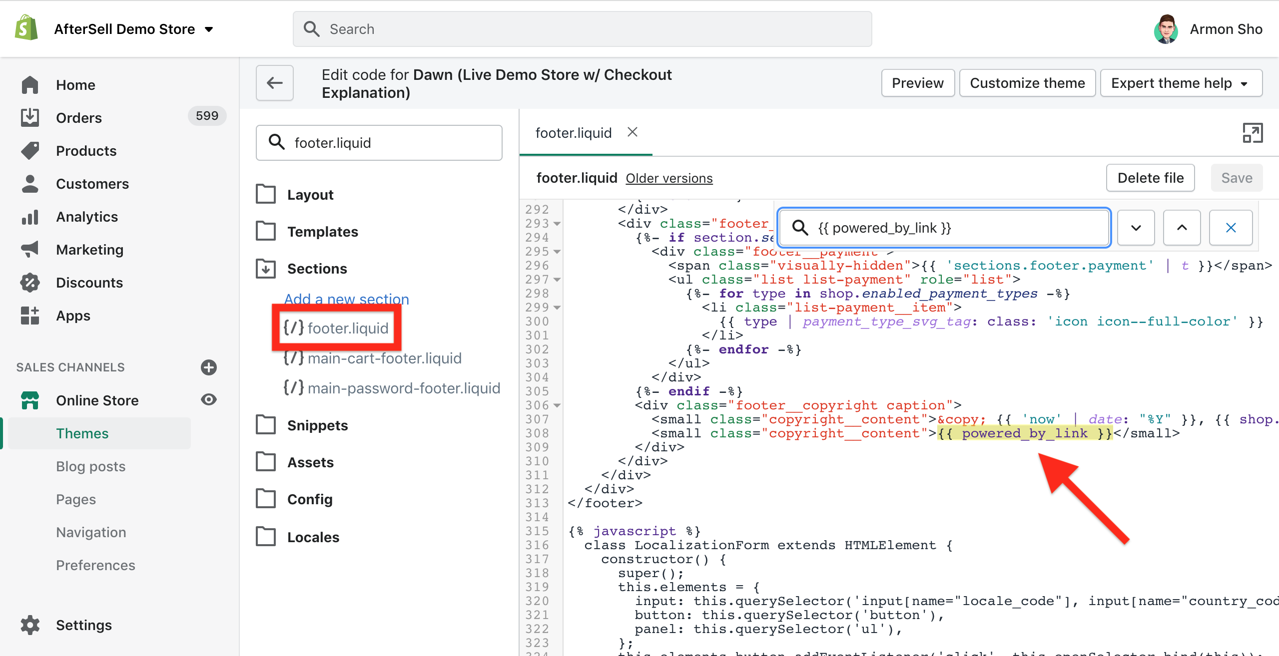Go to previous search match
The image size is (1279, 656).
[1182, 228]
